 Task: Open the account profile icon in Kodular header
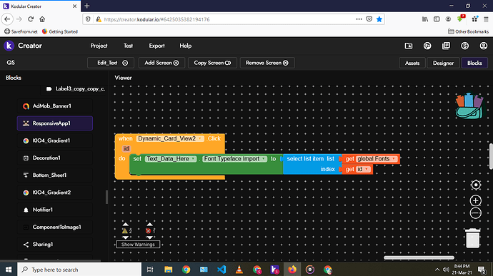[x=483, y=46]
